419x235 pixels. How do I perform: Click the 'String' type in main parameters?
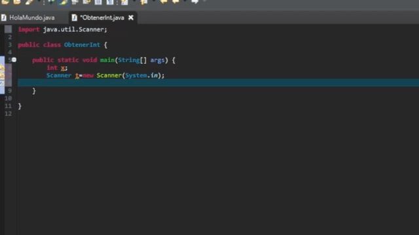[129, 60]
